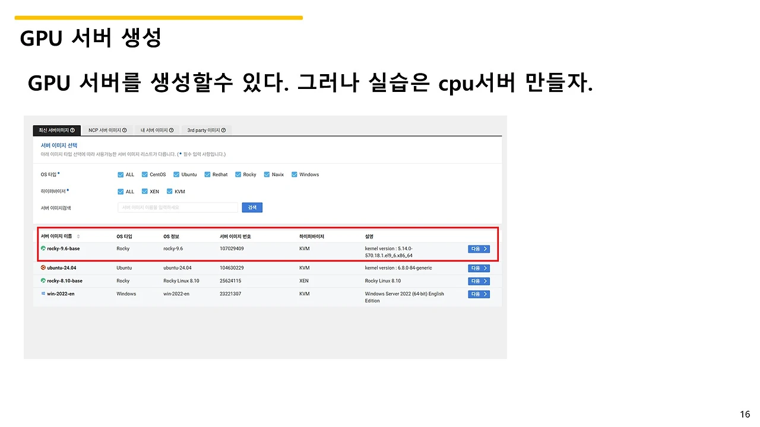Uncheck the Windows OS 타입 checkbox
The image size is (760, 427).
point(294,174)
